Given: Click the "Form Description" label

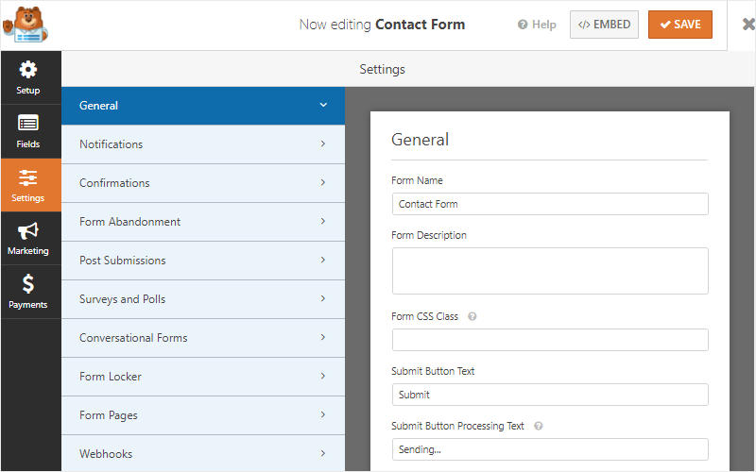Looking at the screenshot, I should pyautogui.click(x=429, y=235).
